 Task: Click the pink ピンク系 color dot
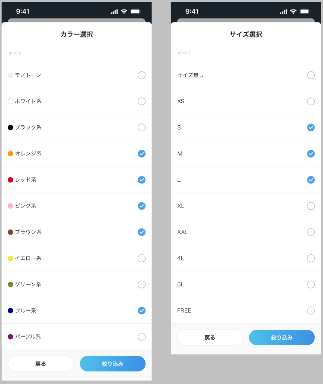point(10,206)
